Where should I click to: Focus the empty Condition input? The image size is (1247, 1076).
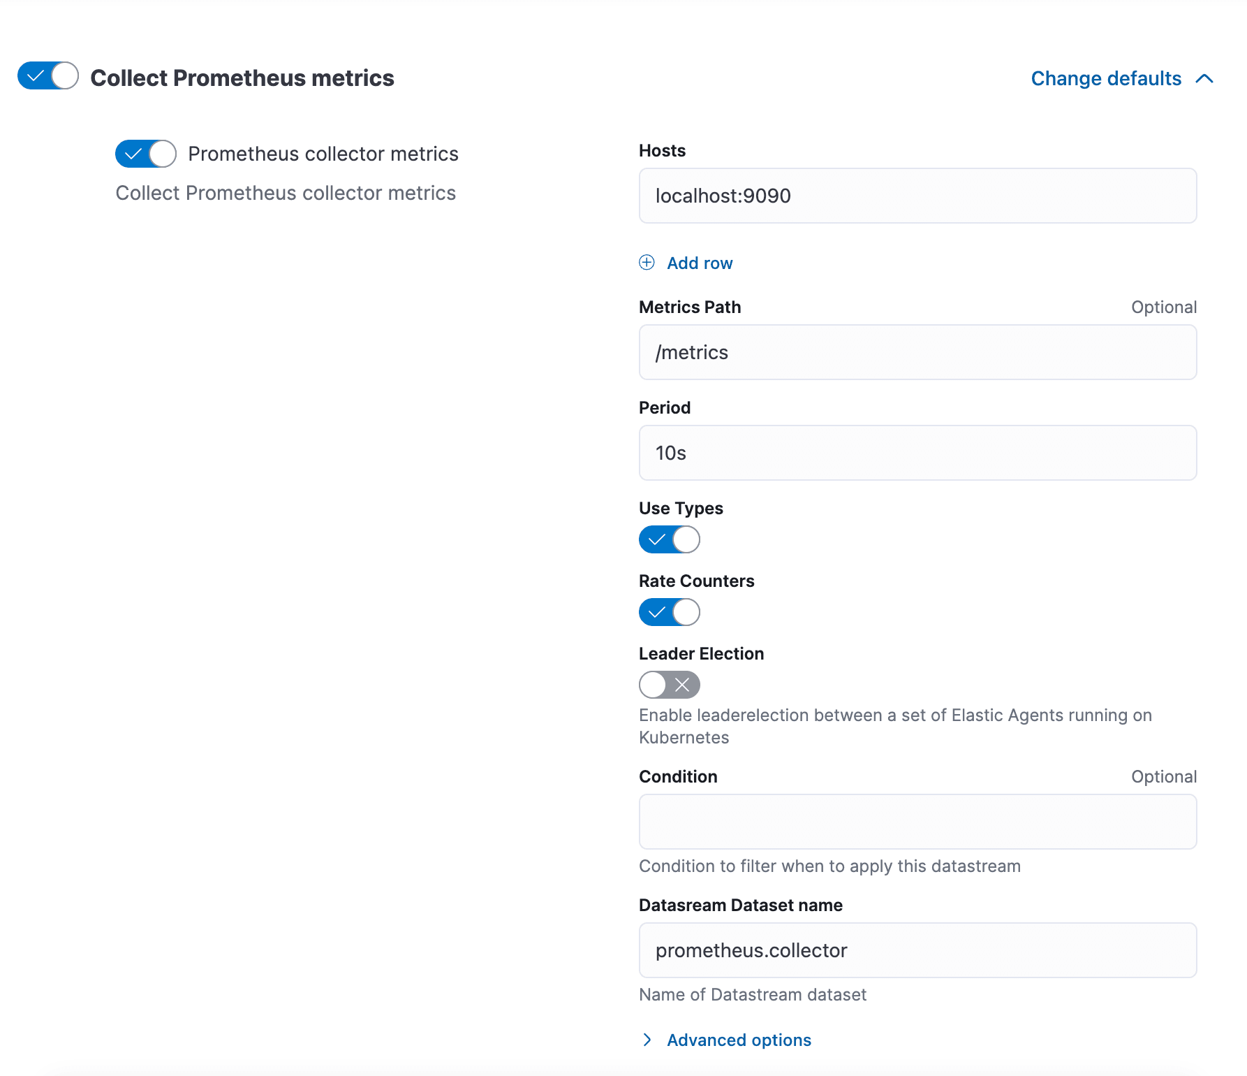pyautogui.click(x=917, y=822)
